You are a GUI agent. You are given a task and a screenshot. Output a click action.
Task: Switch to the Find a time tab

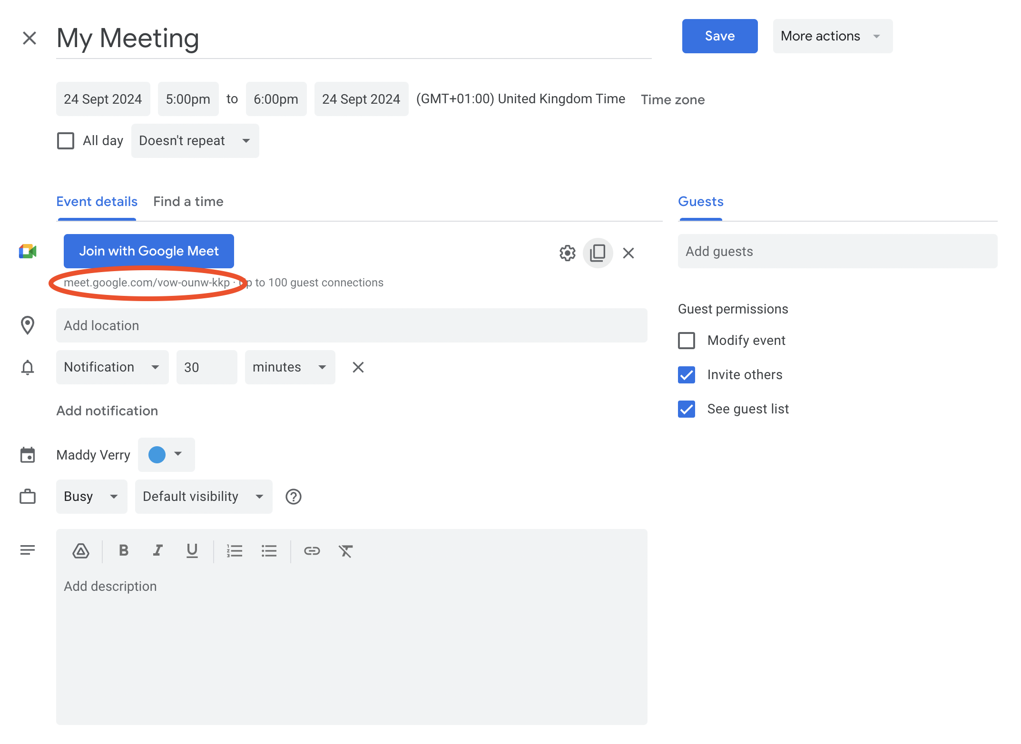188,202
